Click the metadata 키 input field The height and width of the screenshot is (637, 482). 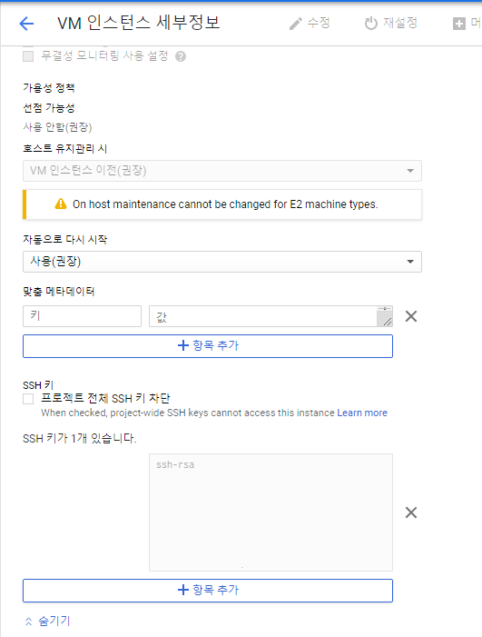point(82,316)
